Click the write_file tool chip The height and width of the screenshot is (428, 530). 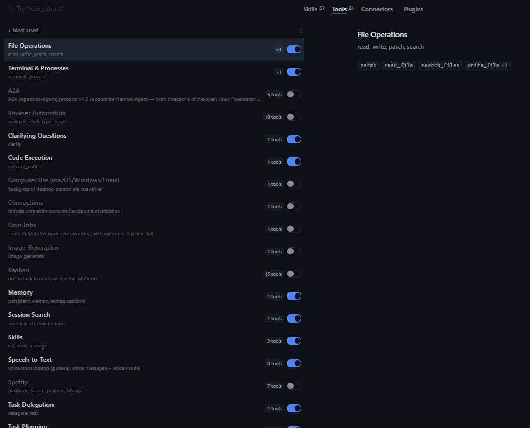pyautogui.click(x=487, y=66)
